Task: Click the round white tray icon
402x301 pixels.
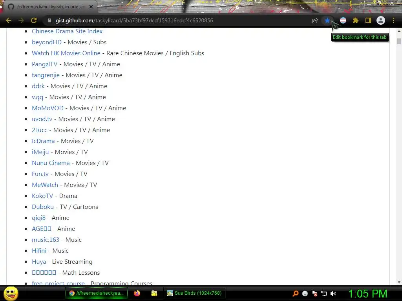Action: (305, 294)
